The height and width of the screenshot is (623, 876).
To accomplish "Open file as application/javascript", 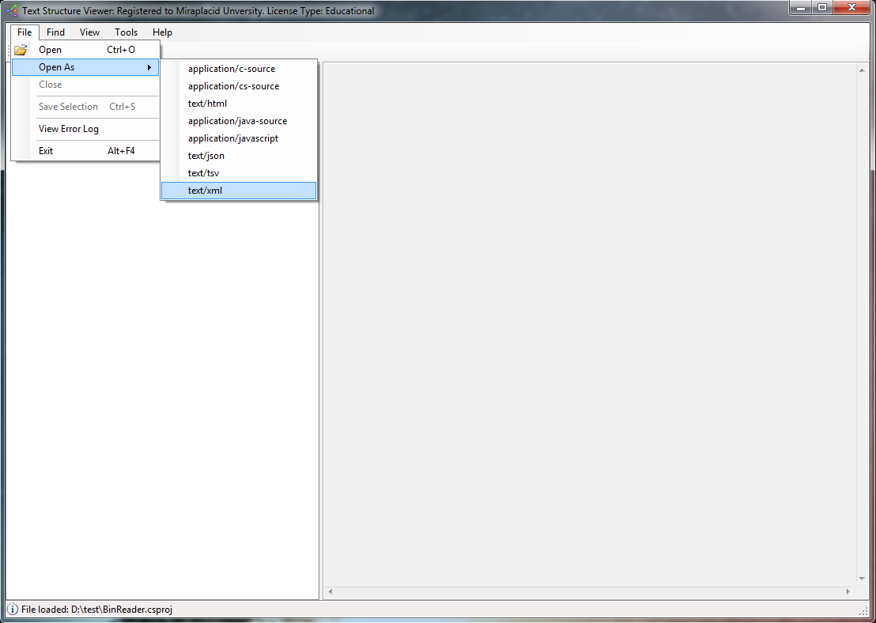I will coord(239,138).
